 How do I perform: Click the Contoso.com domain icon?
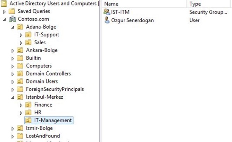12,19
